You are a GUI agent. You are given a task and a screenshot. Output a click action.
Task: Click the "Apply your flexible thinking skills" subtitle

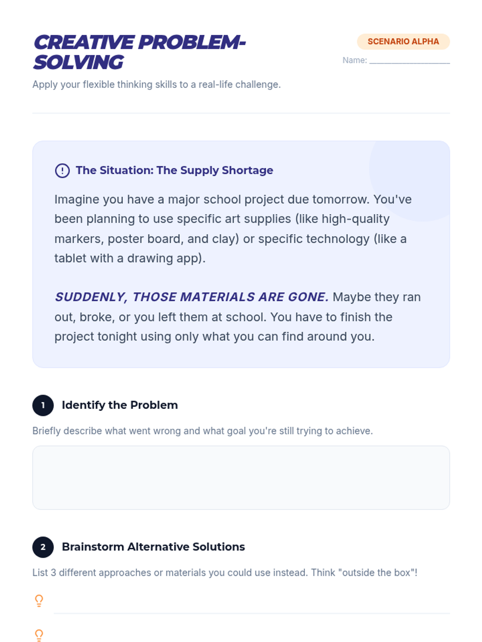[x=156, y=85]
